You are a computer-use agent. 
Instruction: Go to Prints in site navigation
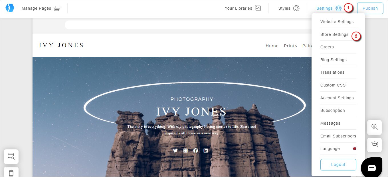click(x=290, y=46)
